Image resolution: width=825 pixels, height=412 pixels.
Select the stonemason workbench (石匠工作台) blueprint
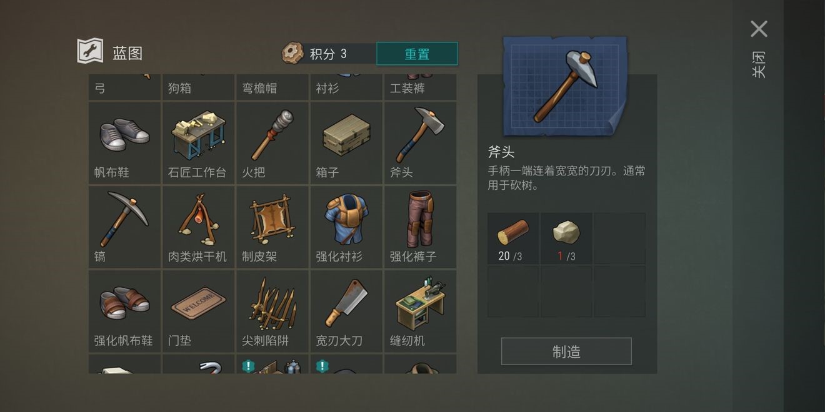(198, 143)
